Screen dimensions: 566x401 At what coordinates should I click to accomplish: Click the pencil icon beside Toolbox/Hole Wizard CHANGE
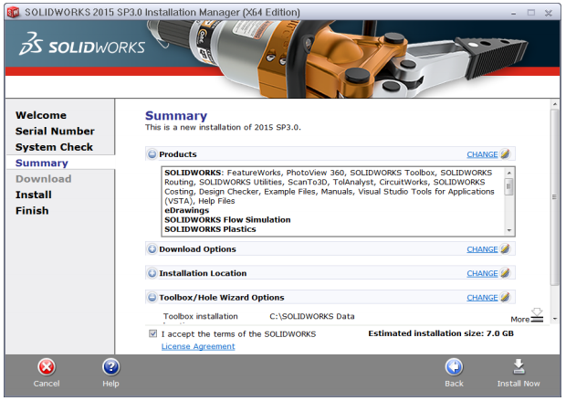coord(506,297)
